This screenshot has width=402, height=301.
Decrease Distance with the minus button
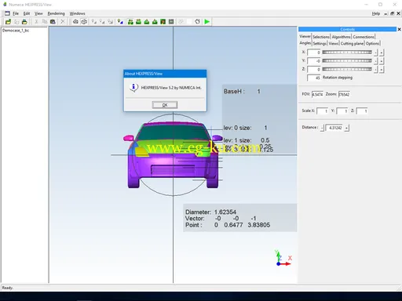[x=322, y=128]
